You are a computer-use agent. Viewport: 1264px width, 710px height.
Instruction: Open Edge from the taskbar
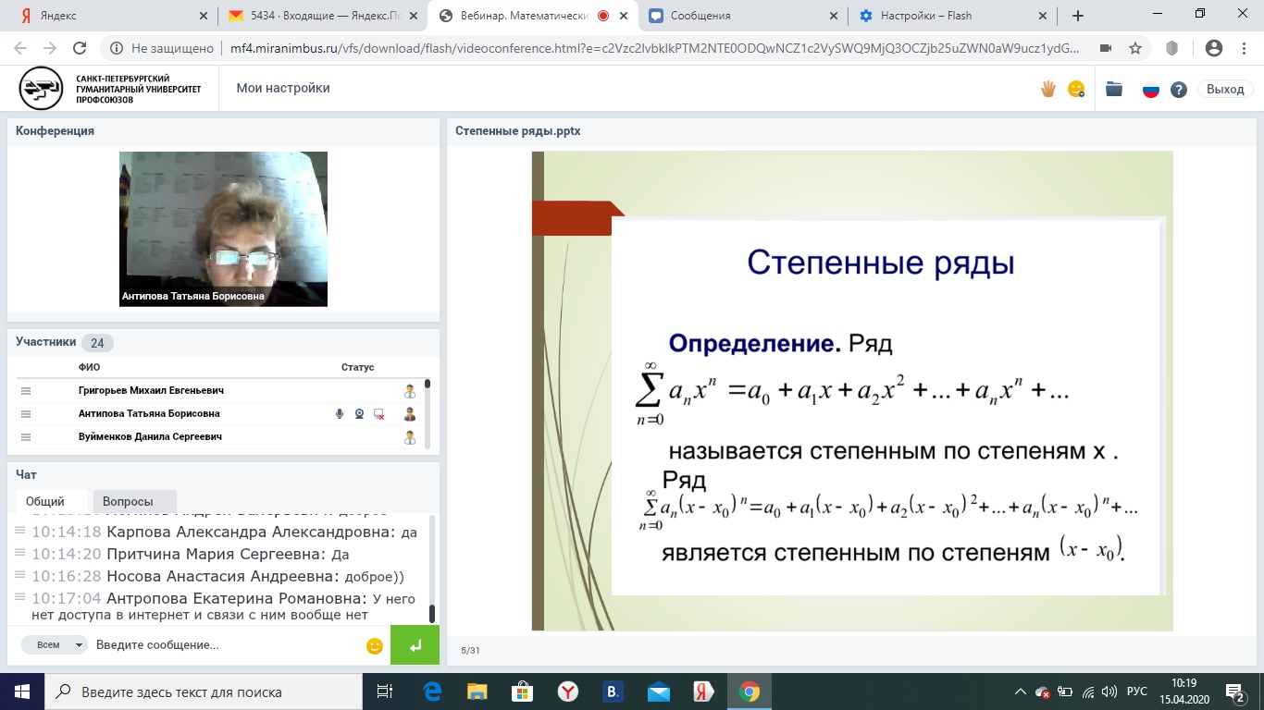[432, 692]
